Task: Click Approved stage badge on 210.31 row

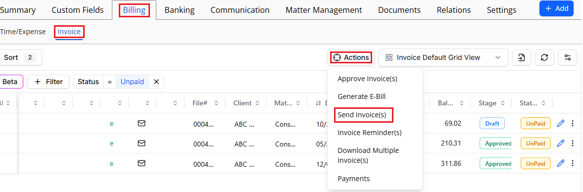Action: coord(495,143)
